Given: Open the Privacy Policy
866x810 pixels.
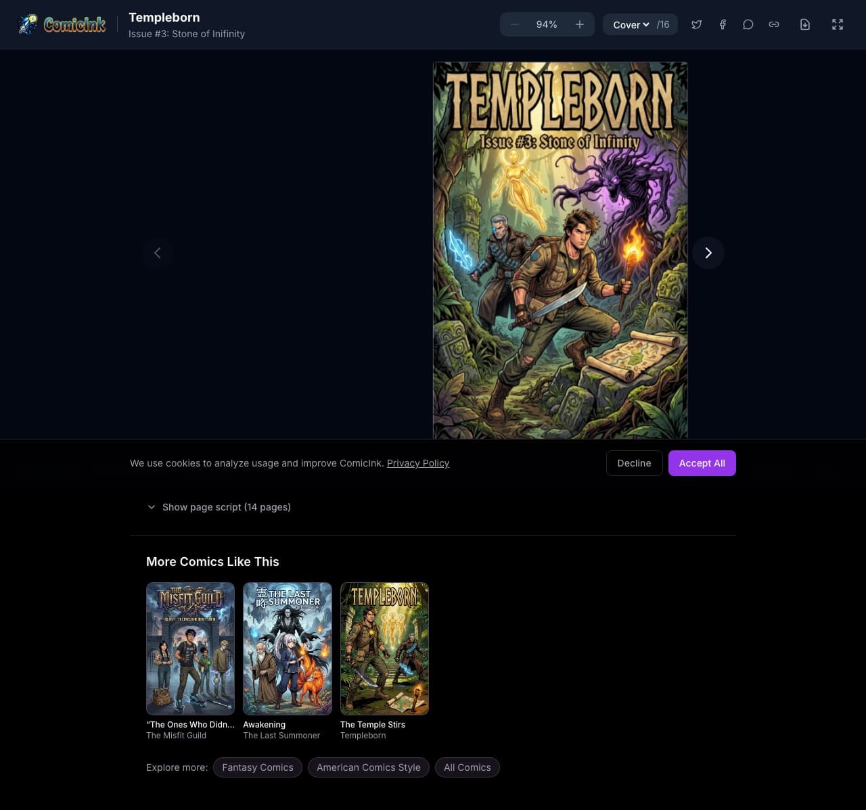Looking at the screenshot, I should (417, 463).
